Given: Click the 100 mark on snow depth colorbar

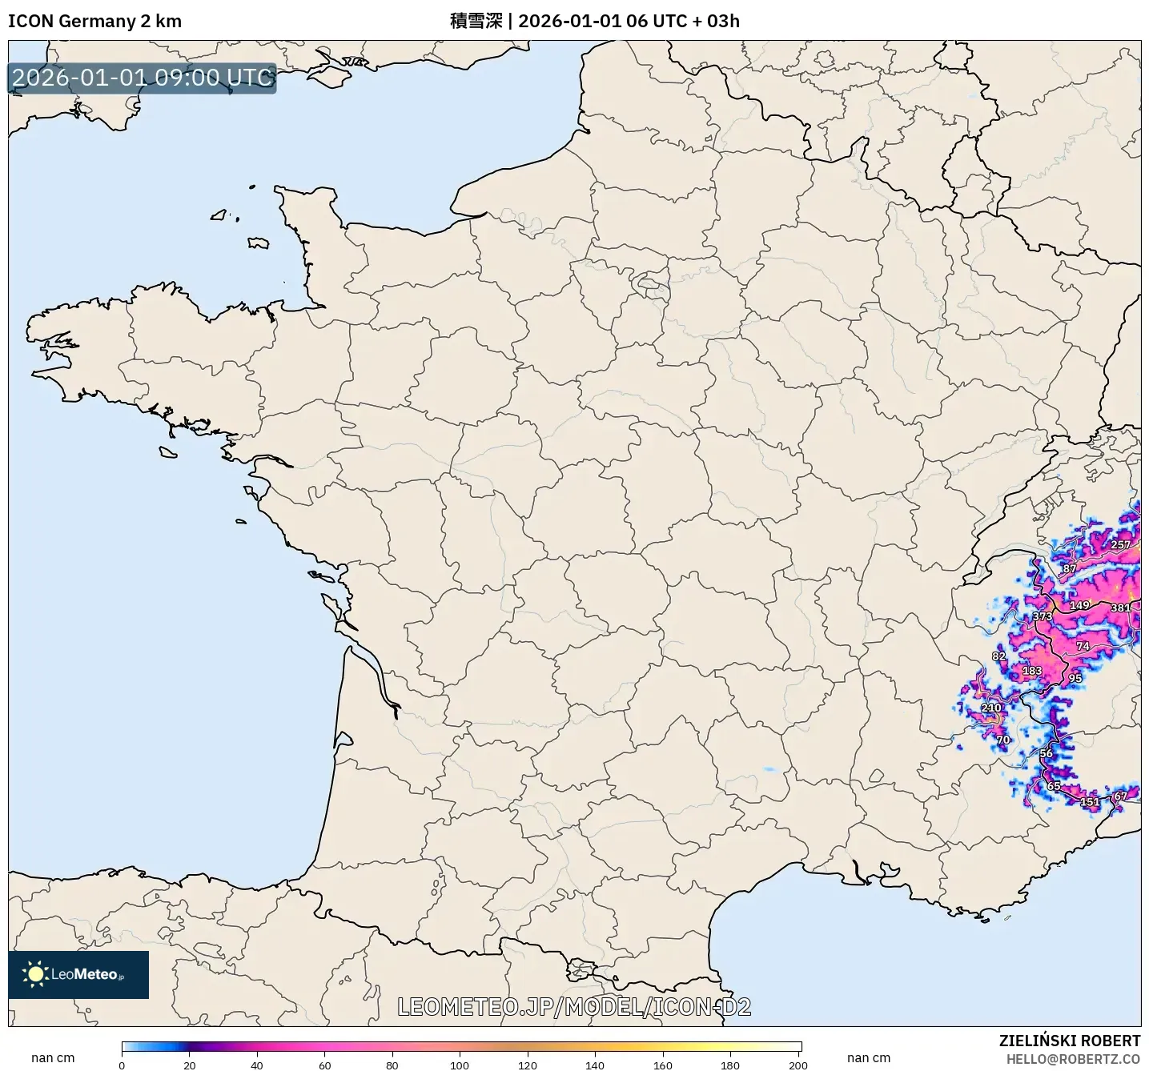Looking at the screenshot, I should point(460,1046).
